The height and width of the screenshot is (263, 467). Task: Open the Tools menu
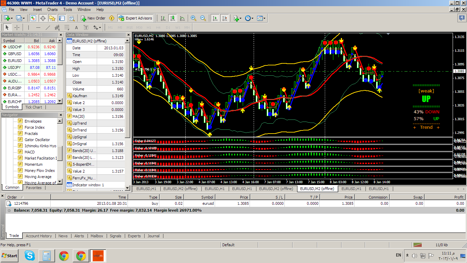(x=68, y=10)
